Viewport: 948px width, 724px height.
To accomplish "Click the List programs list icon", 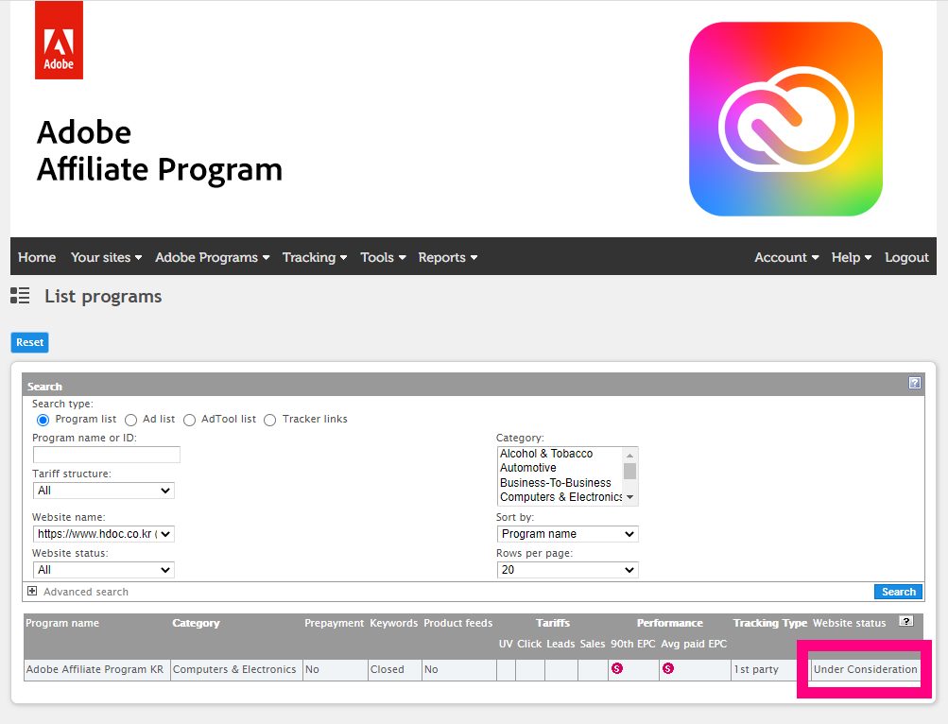I will (x=20, y=296).
